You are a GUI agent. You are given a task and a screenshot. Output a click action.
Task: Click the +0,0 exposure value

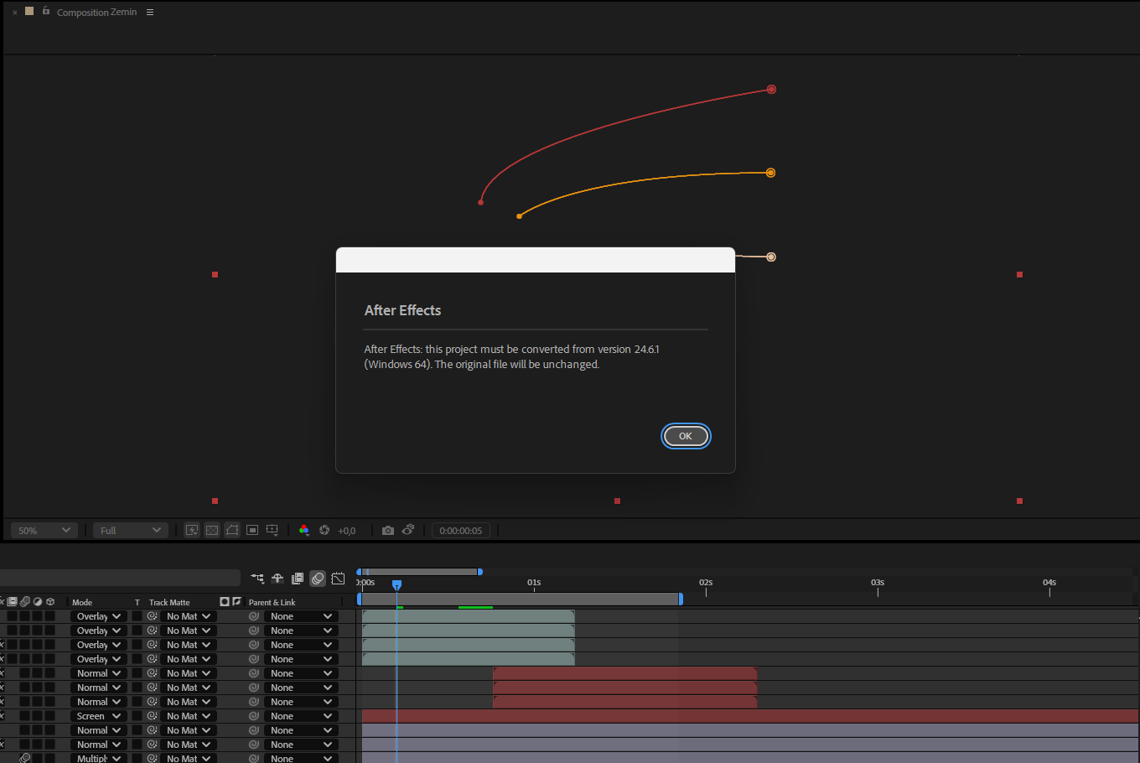(x=346, y=531)
